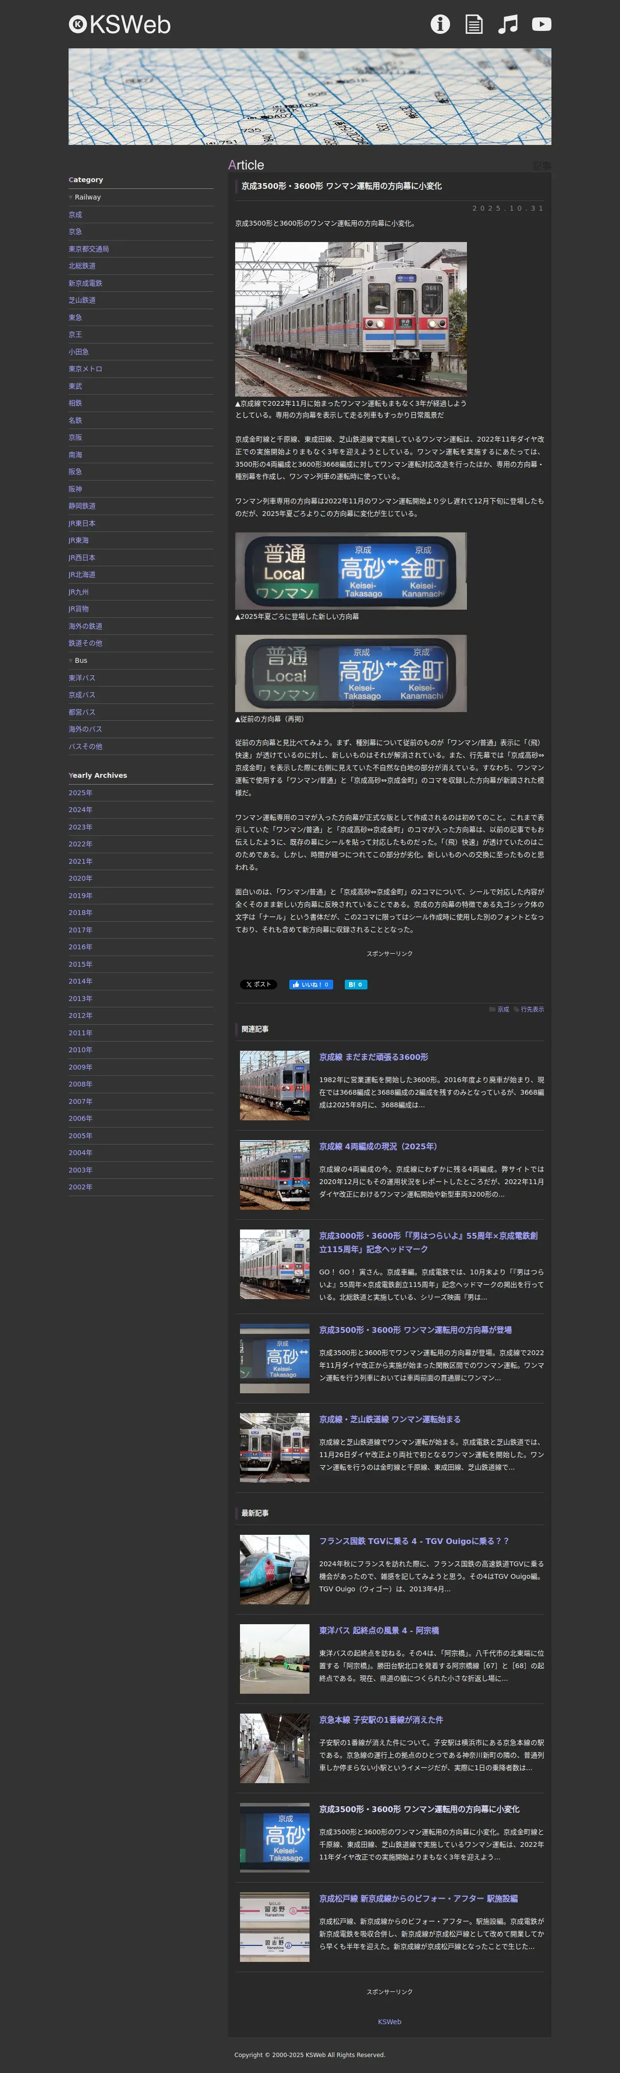Share article with X post button
This screenshot has height=2073, width=620.
tap(258, 984)
